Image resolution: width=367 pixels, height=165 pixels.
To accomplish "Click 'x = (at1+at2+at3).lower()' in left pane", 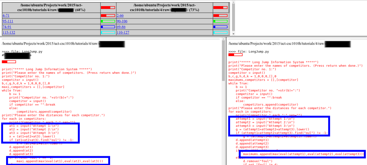I will tap(32, 136).
